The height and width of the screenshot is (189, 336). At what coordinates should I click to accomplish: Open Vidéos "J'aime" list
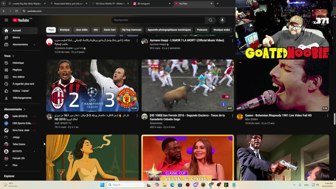coord(20,91)
